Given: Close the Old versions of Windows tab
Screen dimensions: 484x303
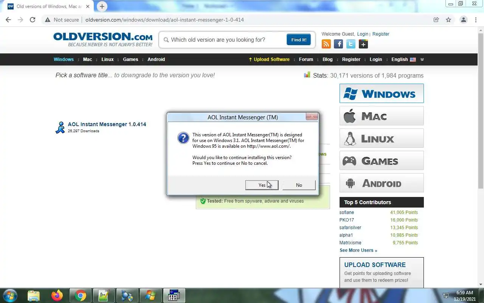Looking at the screenshot, I should pos(88,6).
